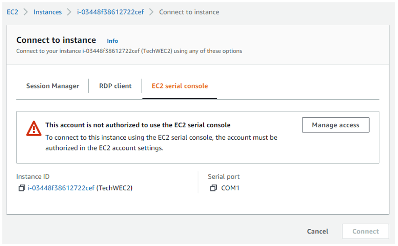Click the 'not authorized' warning heading text

pos(138,125)
